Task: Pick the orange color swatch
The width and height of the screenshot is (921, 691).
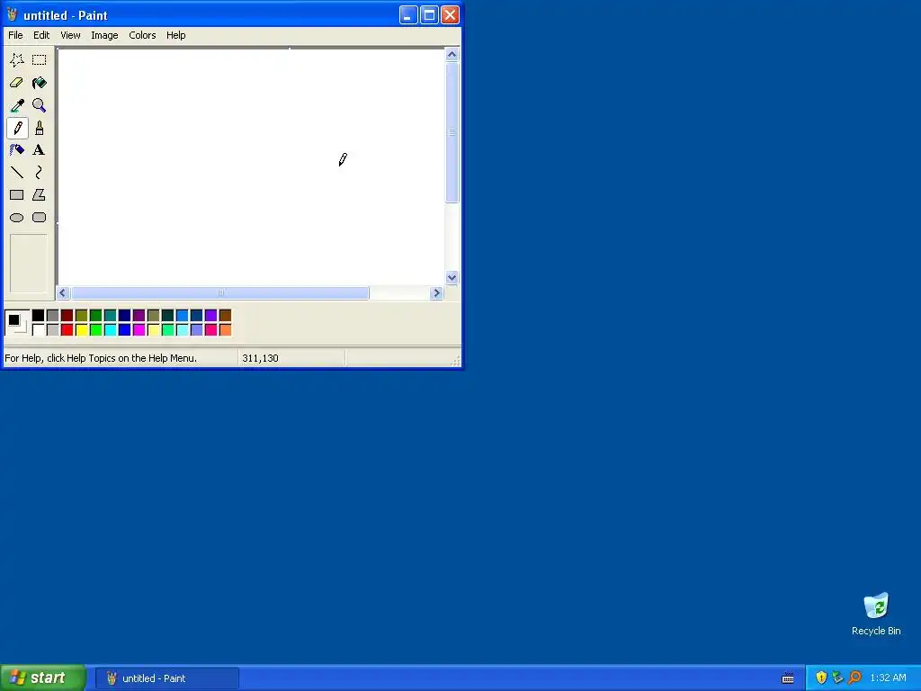Action: coord(226,329)
